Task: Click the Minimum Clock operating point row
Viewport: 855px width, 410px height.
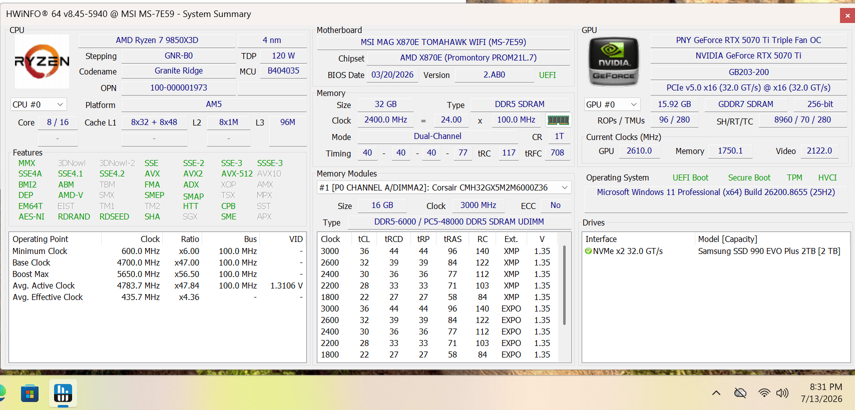Action: tap(157, 251)
